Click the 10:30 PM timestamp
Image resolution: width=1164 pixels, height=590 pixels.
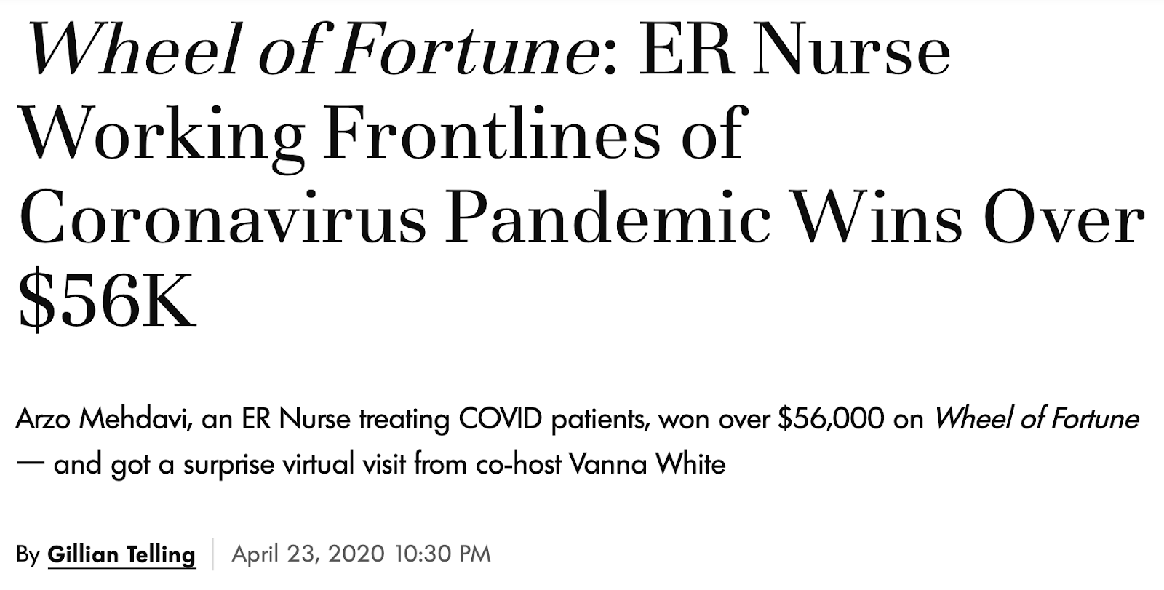443,554
